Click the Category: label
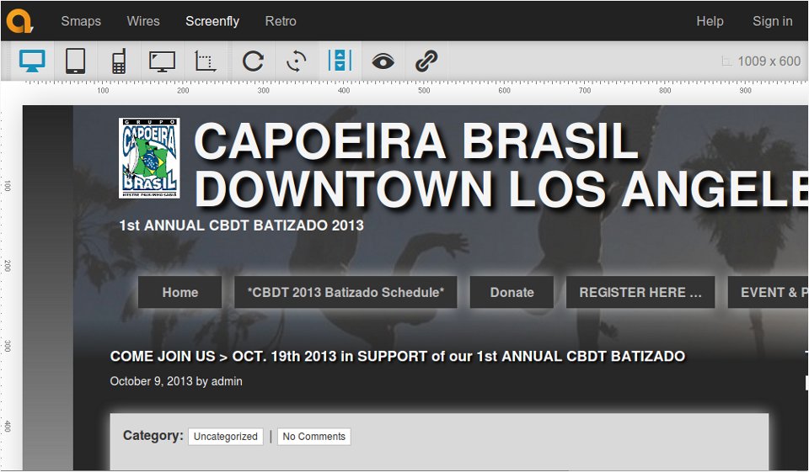The width and height of the screenshot is (809, 472). point(153,436)
